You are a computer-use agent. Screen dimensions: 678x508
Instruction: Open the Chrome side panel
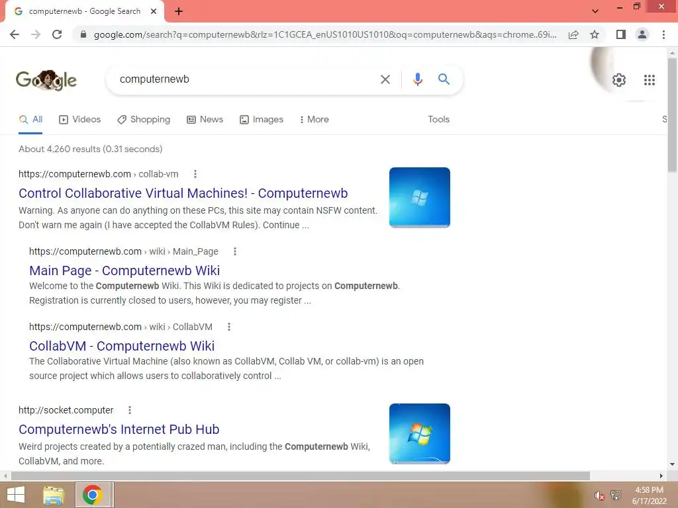coord(621,34)
